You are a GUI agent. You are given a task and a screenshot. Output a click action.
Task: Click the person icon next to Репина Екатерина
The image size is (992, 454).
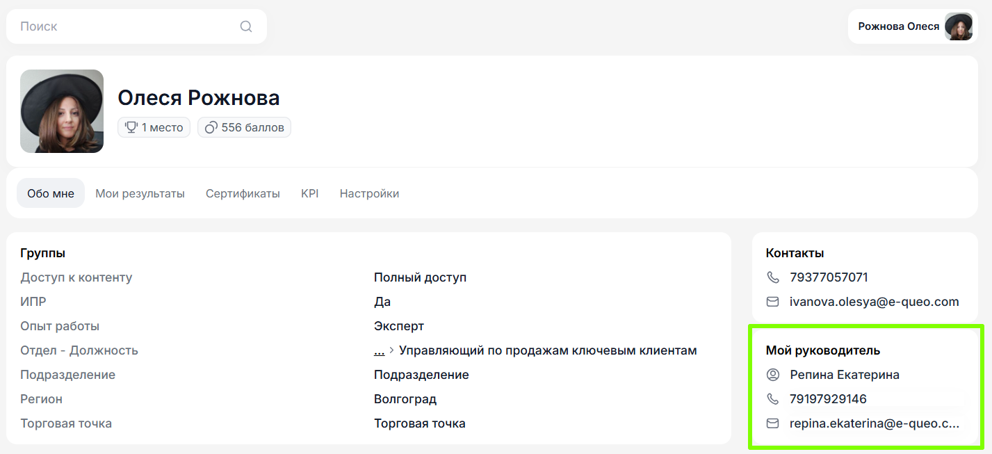click(772, 375)
